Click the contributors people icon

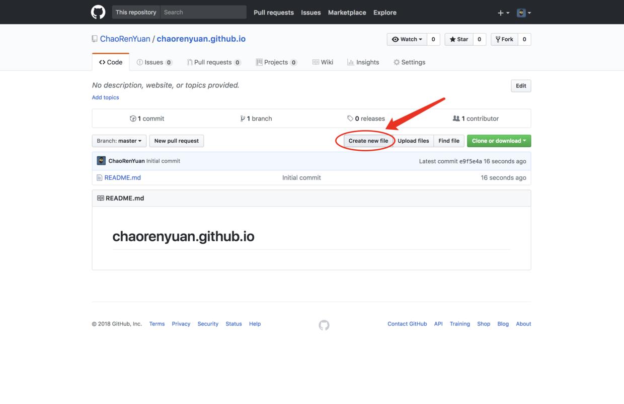point(456,119)
